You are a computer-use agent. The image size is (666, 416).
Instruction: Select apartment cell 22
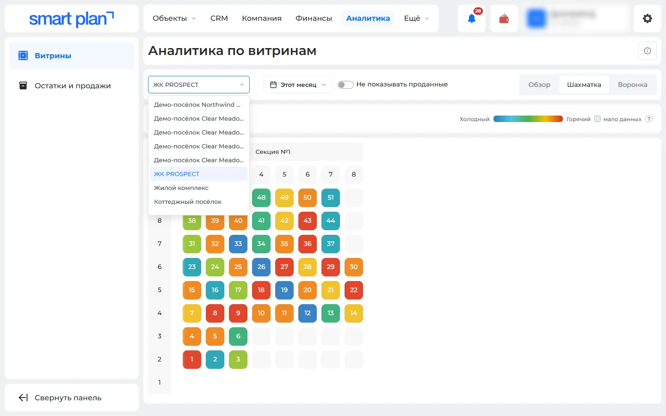point(354,290)
